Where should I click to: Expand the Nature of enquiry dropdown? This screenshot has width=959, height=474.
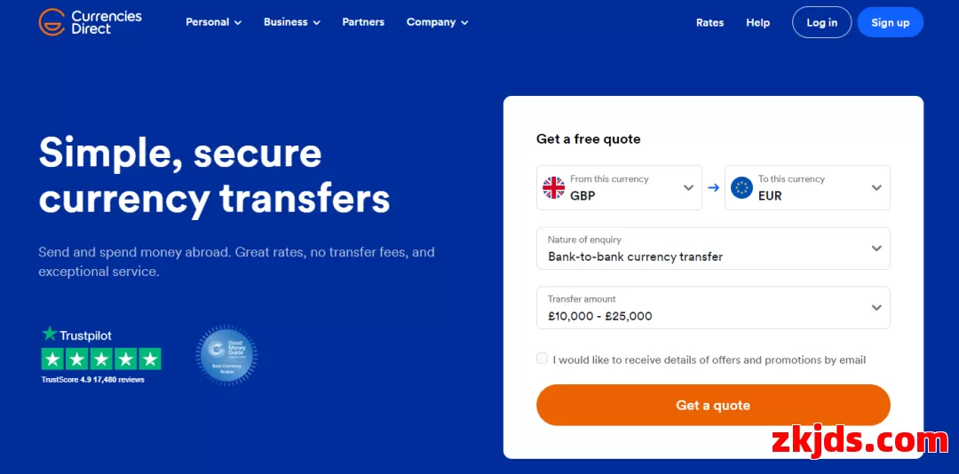tap(713, 249)
